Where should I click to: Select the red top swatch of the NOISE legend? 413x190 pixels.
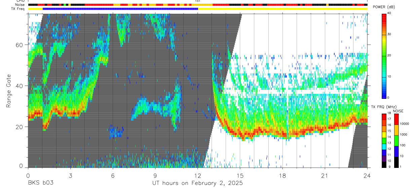(x=397, y=119)
